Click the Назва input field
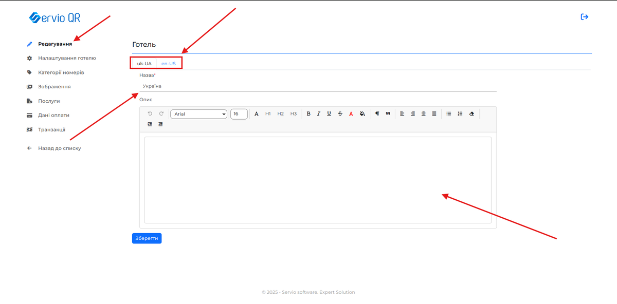This screenshot has width=617, height=304. [x=318, y=86]
